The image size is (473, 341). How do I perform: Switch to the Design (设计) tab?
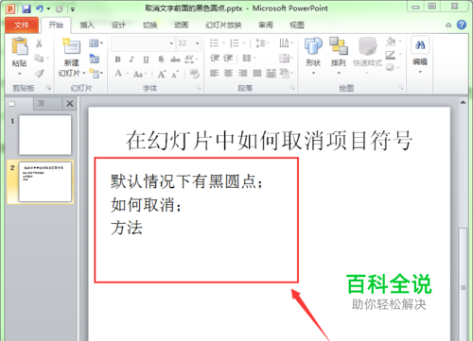coord(118,25)
